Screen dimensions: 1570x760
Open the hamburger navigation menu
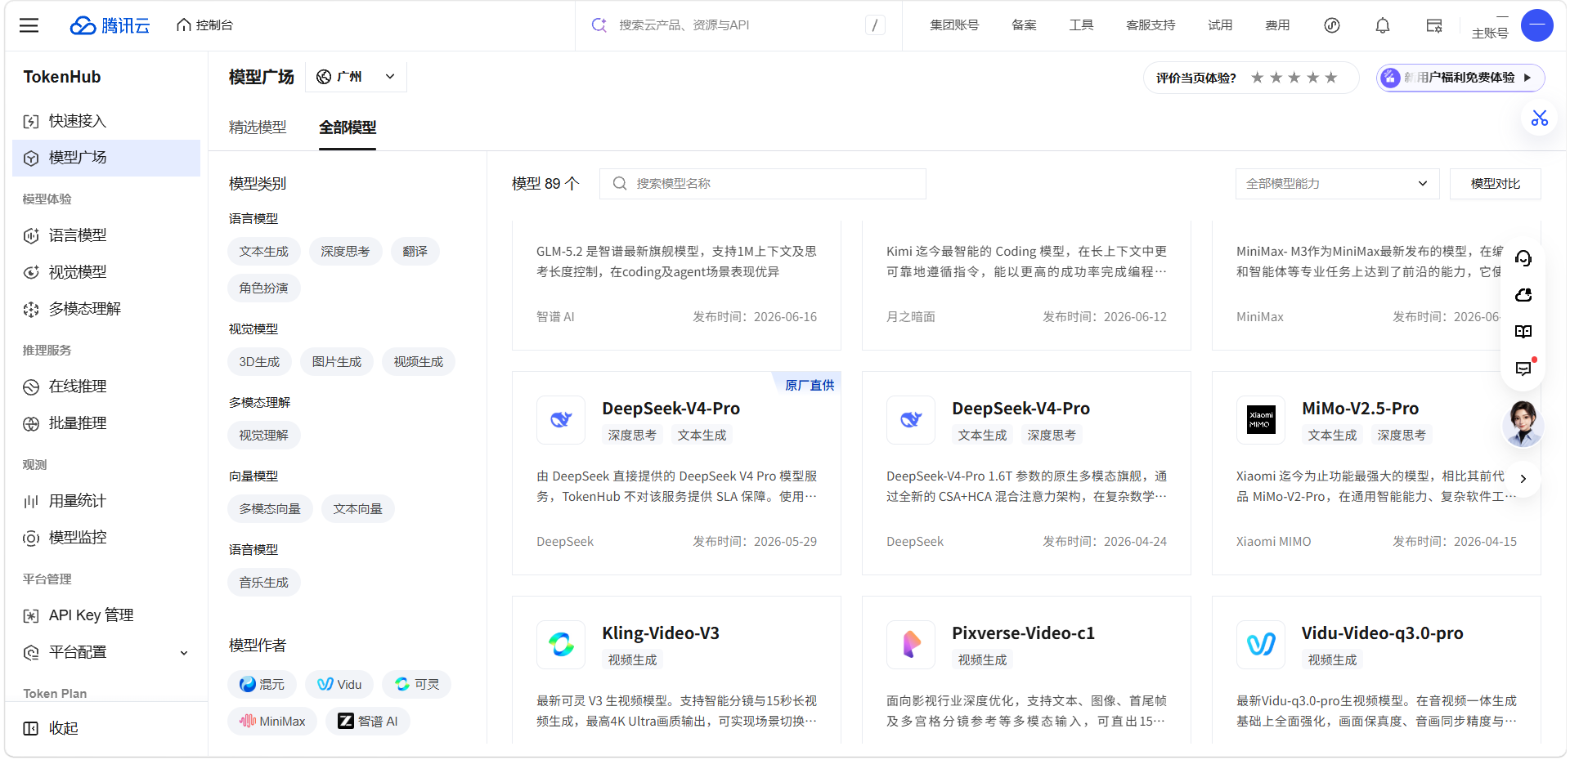click(29, 25)
